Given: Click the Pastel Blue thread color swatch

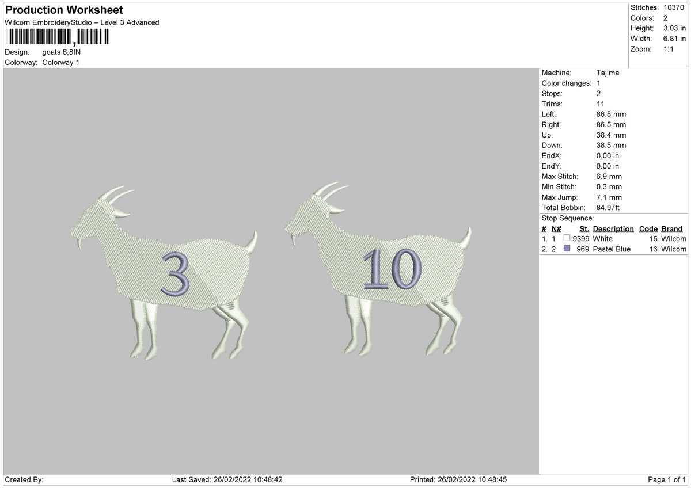Looking at the screenshot, I should click(567, 249).
